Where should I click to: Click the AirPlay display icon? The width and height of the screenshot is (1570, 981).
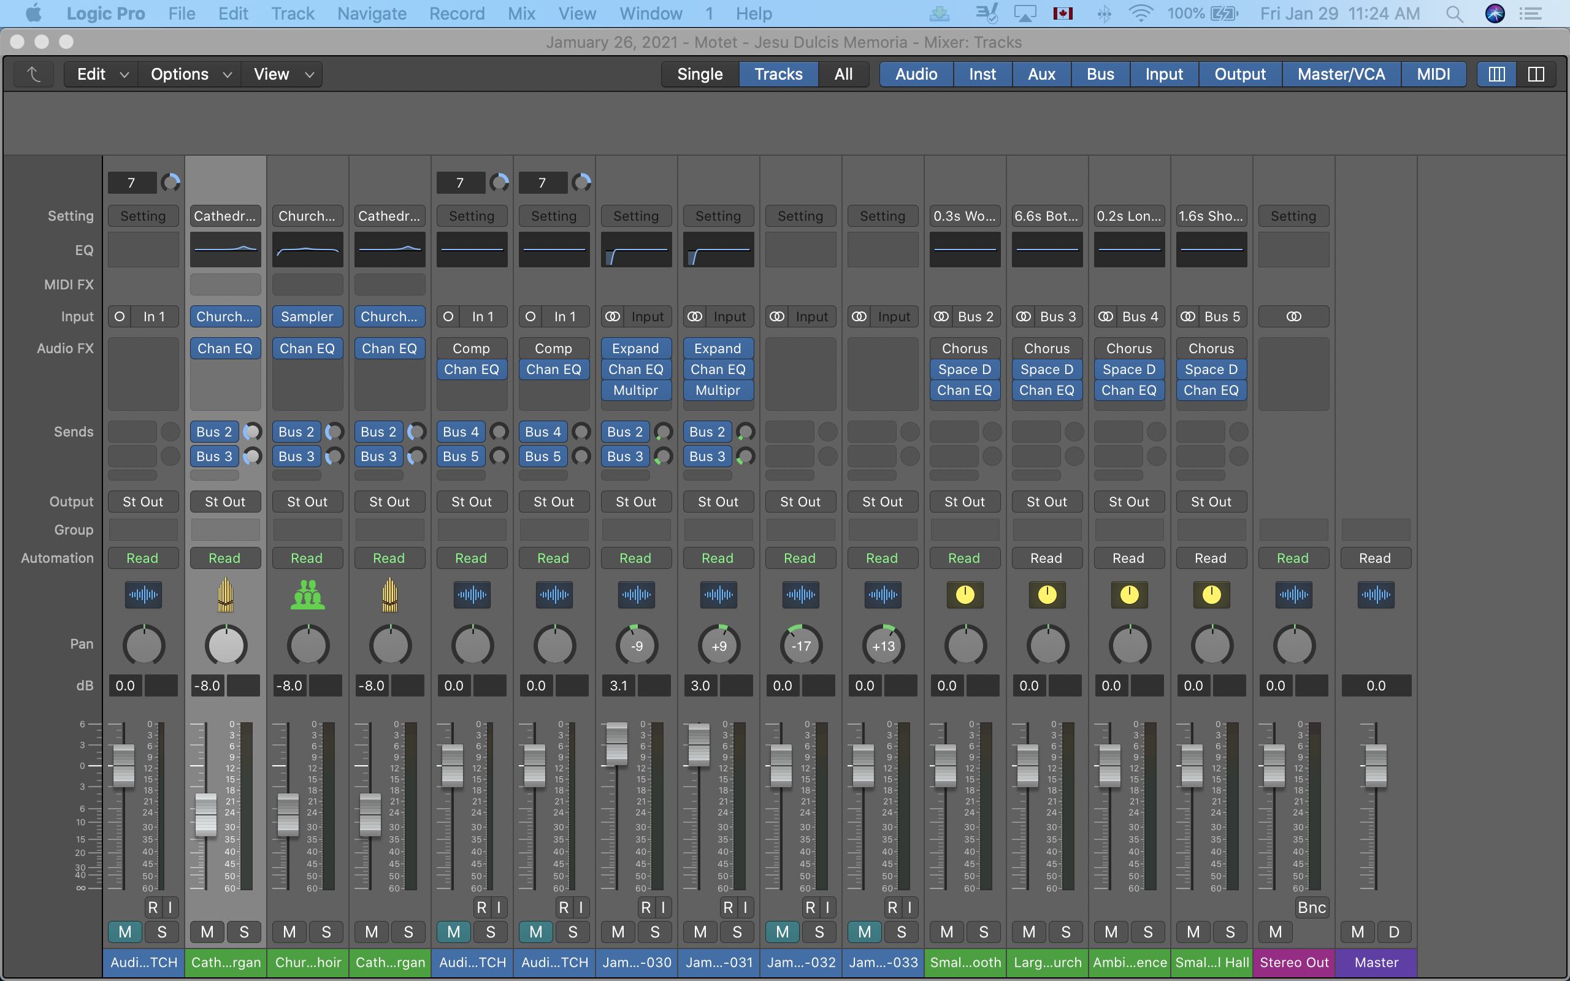point(1025,13)
